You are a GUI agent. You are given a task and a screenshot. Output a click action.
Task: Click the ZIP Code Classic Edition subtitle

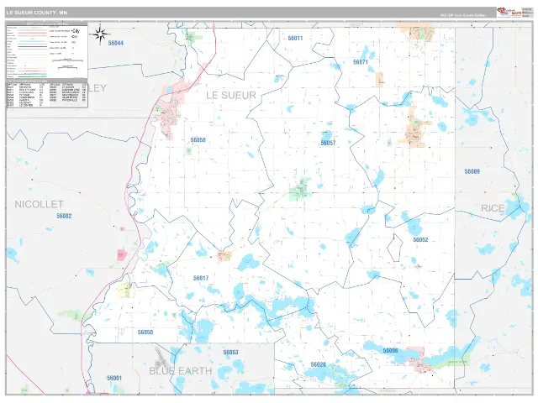click(x=463, y=15)
